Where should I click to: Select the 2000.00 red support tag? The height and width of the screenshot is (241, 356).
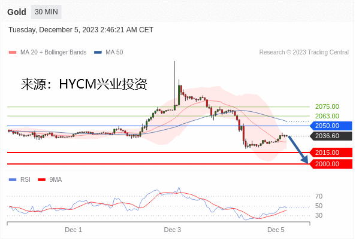coord(331,164)
